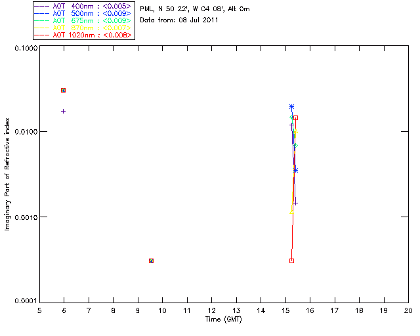Click the x-axis label 5
This screenshot has height=336, width=420.
coord(39,310)
